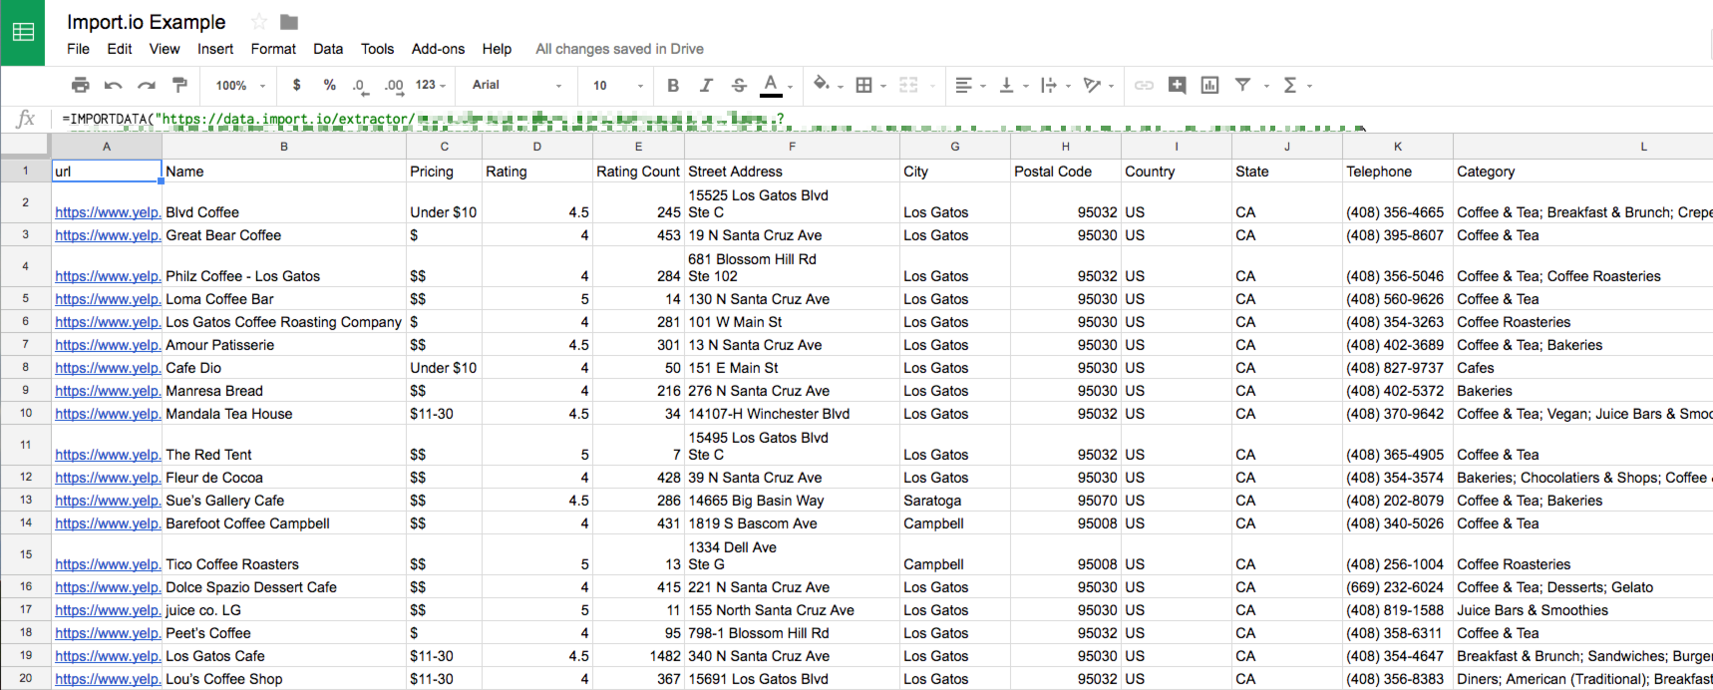The height and width of the screenshot is (690, 1713).
Task: Select the paint format tool
Action: coord(179,85)
